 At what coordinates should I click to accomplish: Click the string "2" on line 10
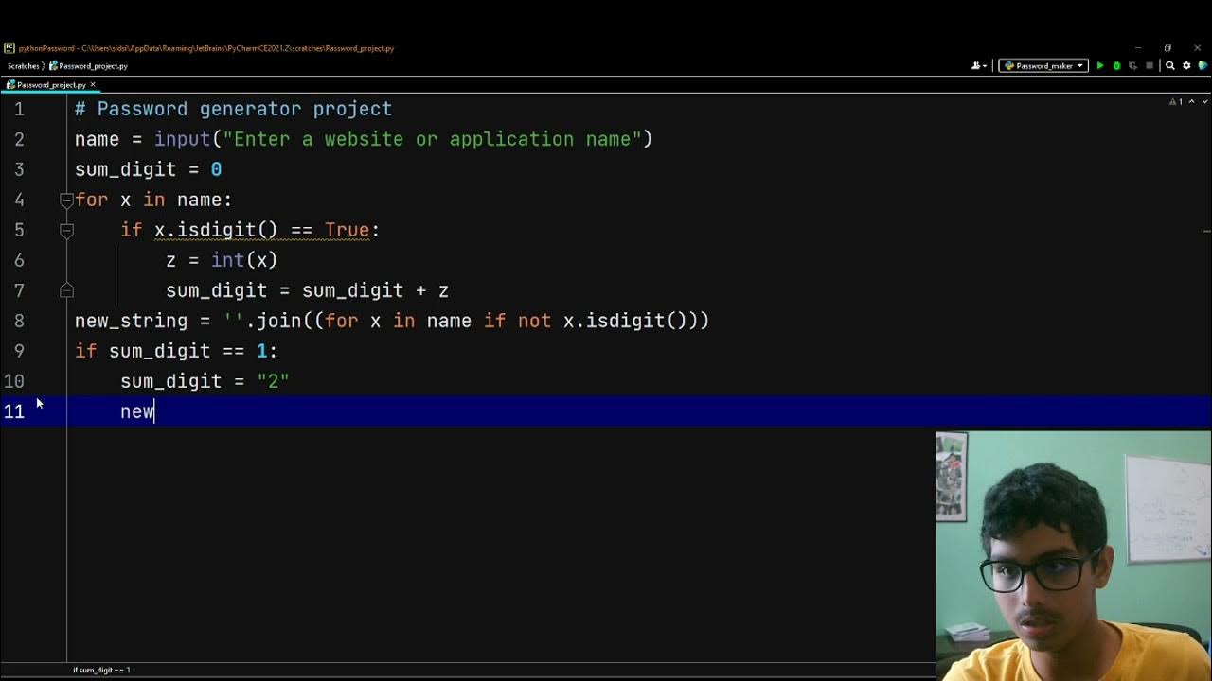point(273,381)
